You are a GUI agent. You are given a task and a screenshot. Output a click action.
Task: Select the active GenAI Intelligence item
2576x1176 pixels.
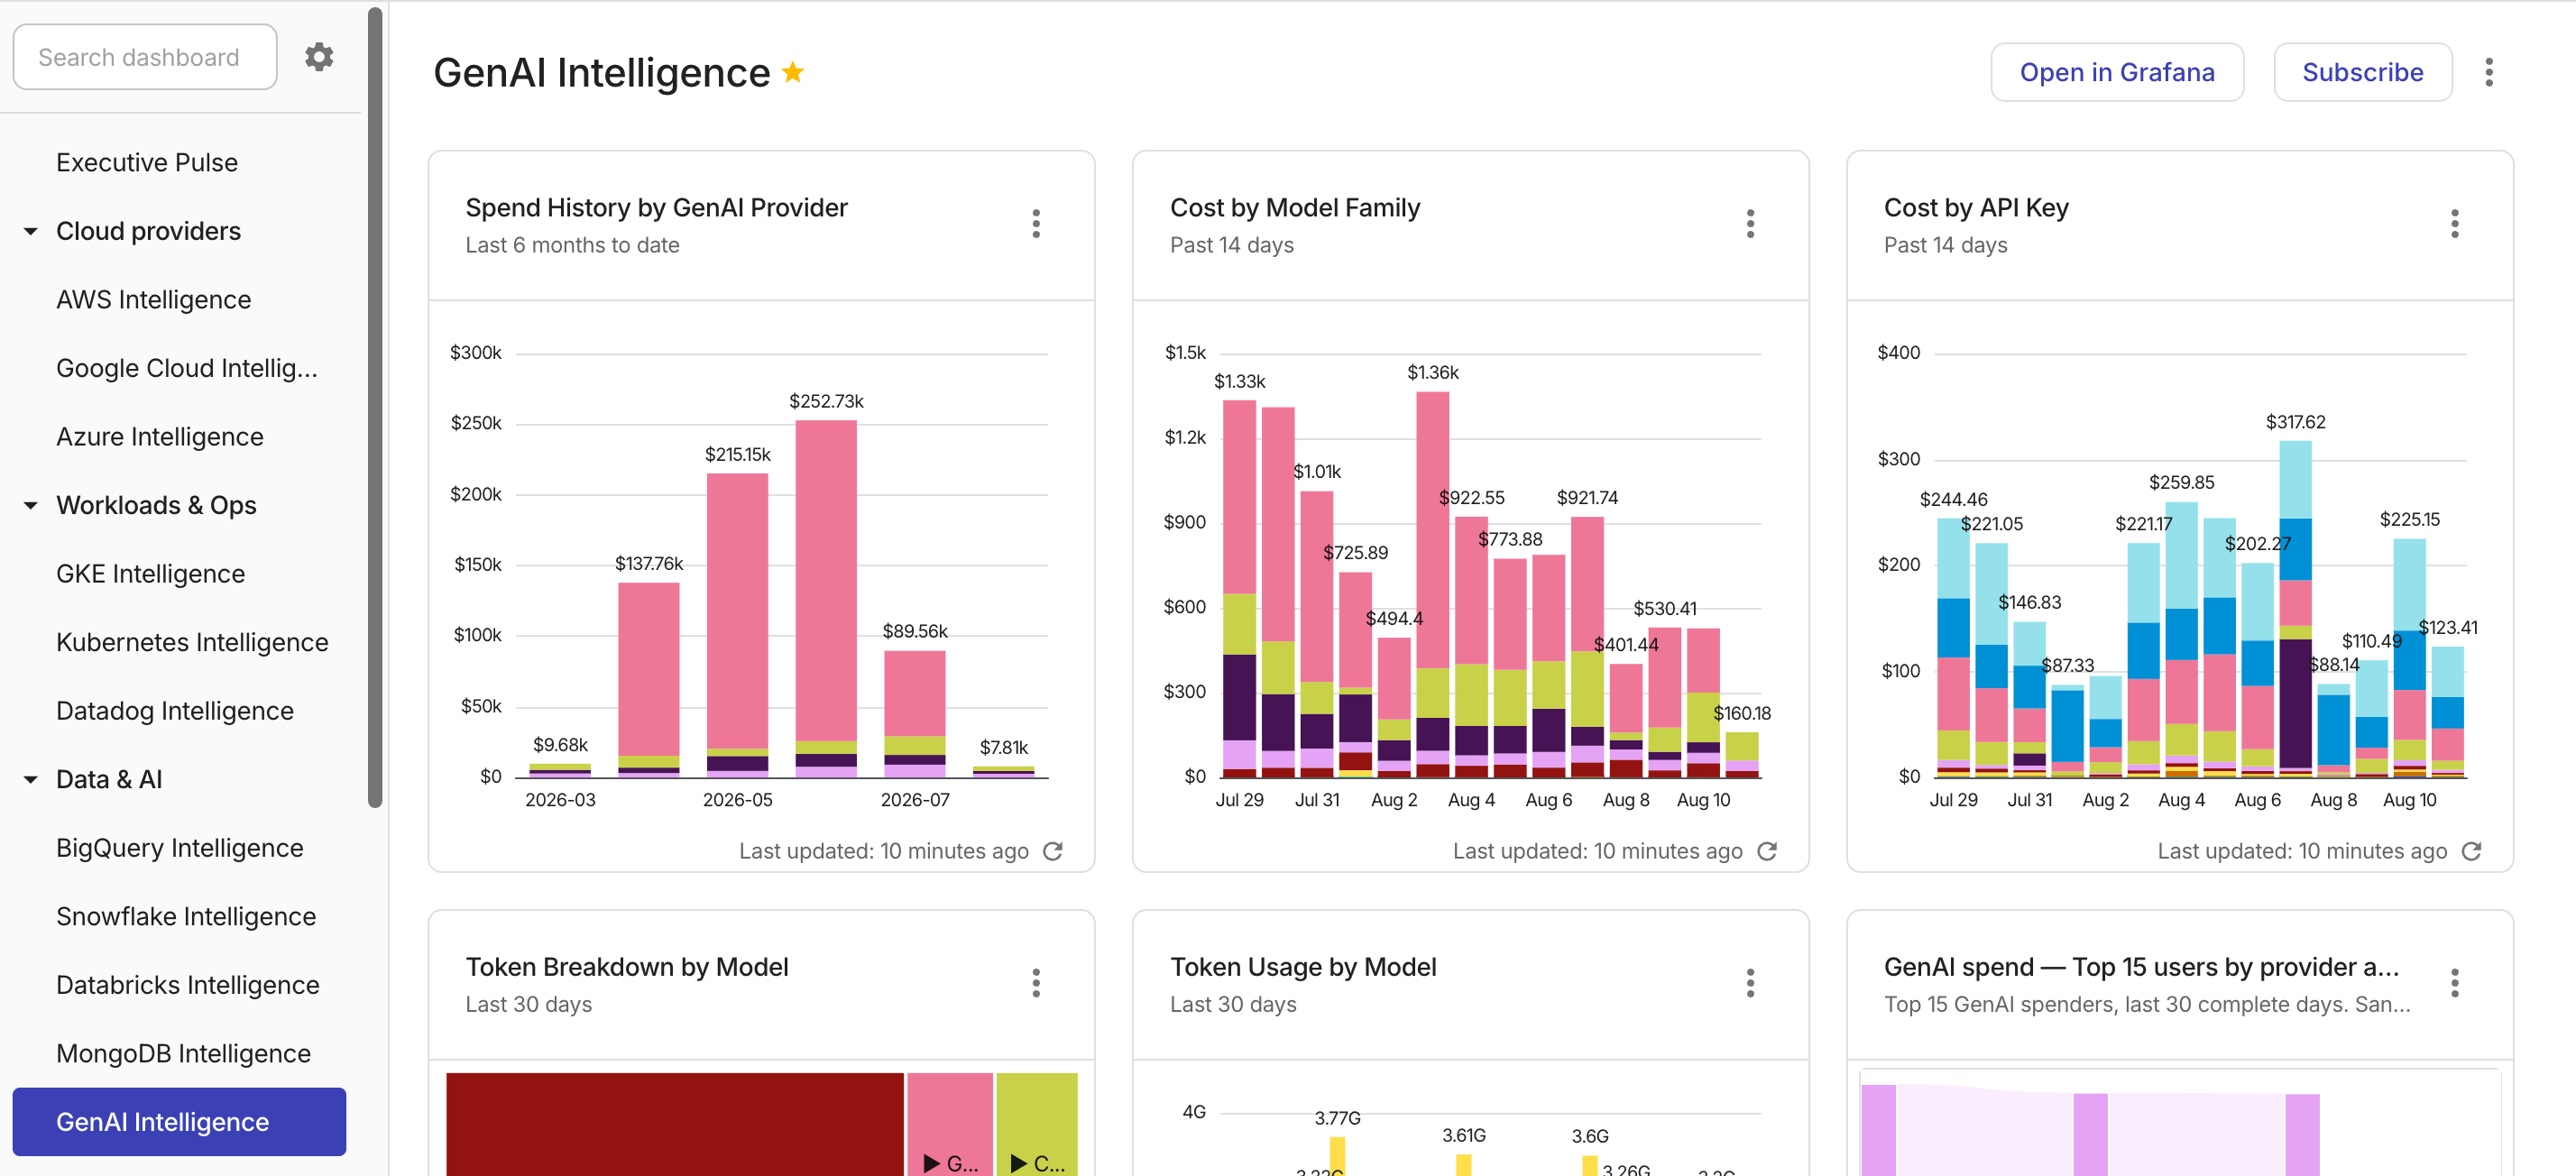point(179,1122)
